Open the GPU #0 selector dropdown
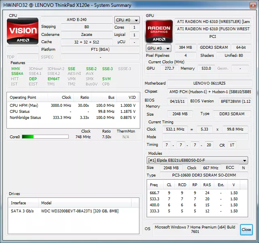Viewport: 259px width, 243px height. 158,48
